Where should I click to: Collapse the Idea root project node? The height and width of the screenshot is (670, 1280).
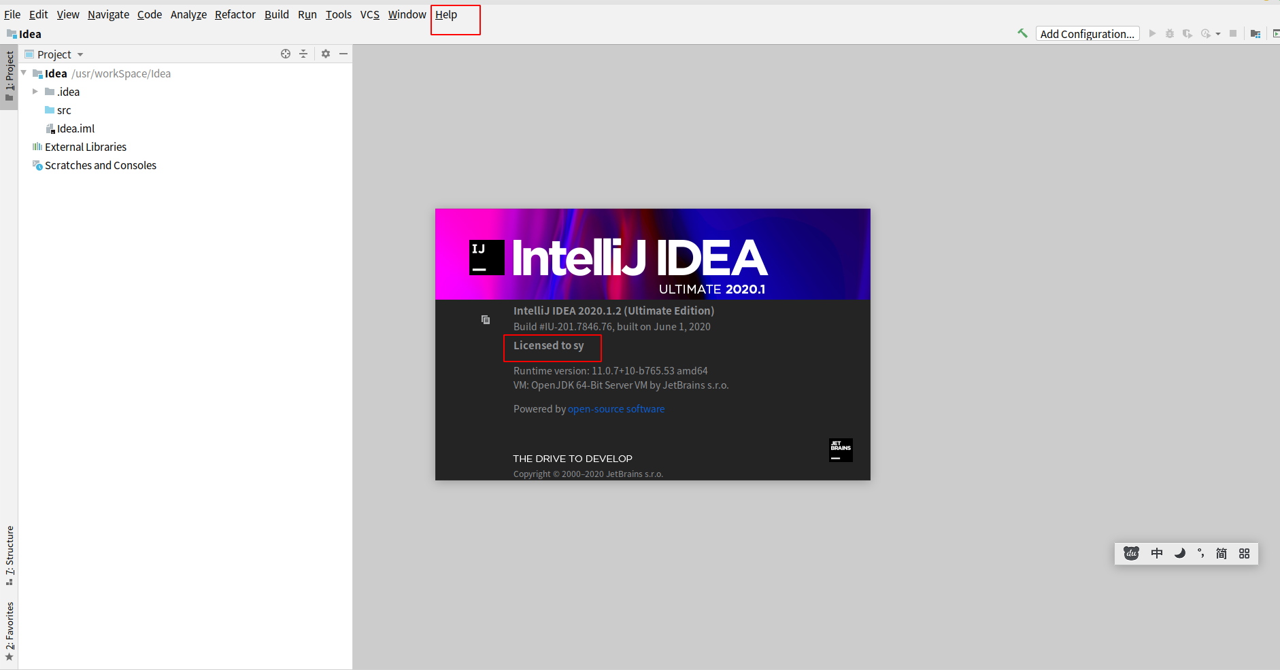pos(24,73)
